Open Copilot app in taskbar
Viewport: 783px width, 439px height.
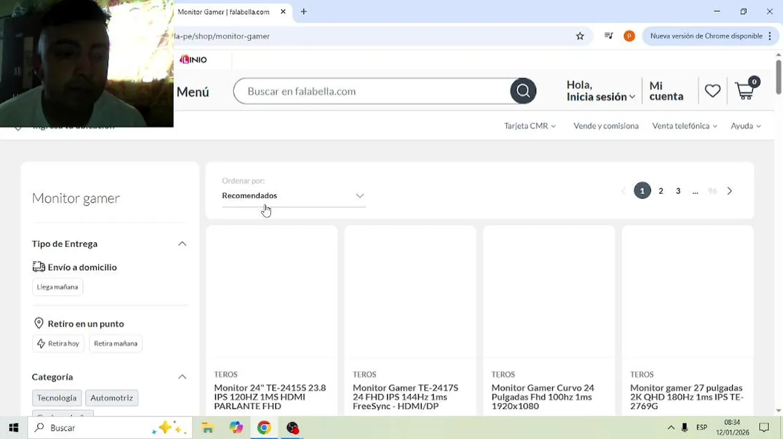click(x=236, y=428)
